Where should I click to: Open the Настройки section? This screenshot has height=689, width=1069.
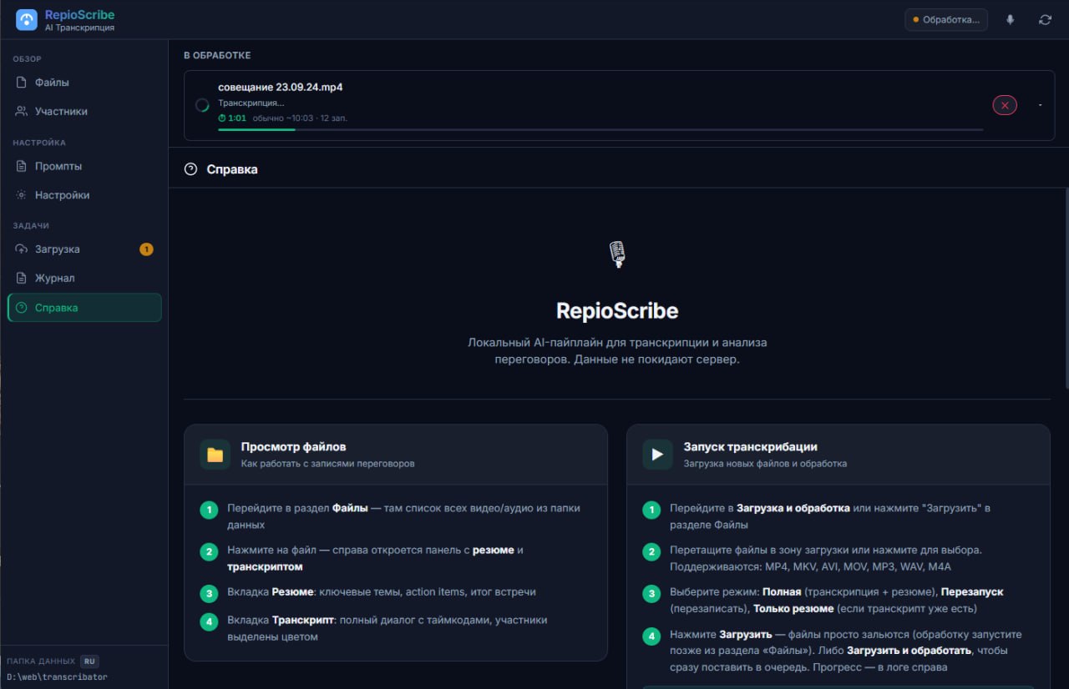click(84, 195)
